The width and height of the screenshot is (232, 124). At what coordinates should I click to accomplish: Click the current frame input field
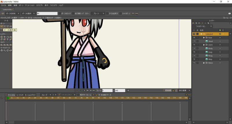(x=107, y=90)
